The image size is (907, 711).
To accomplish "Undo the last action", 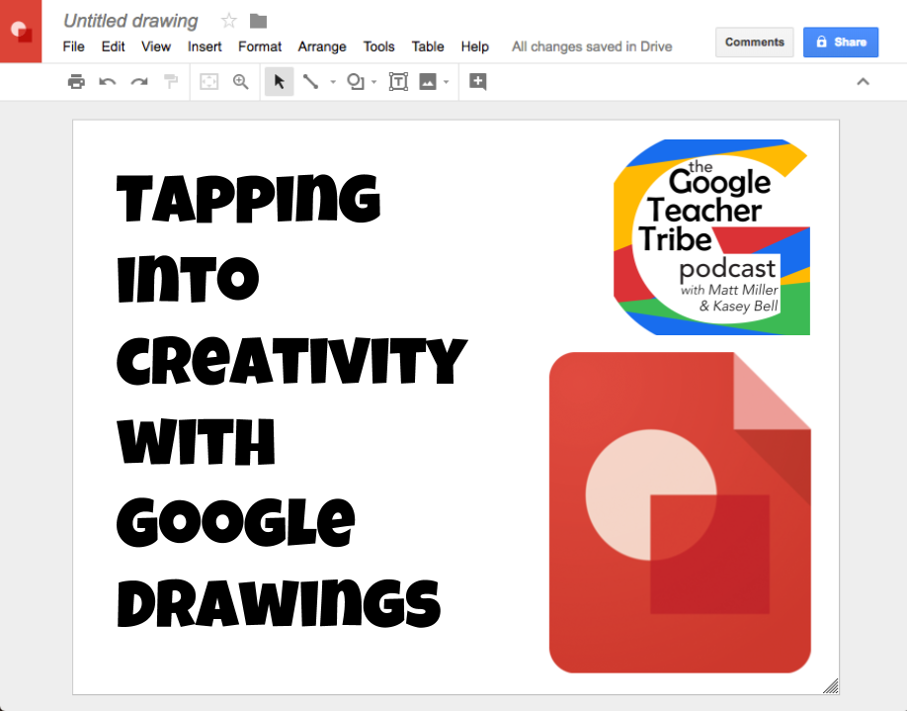I will 107,82.
